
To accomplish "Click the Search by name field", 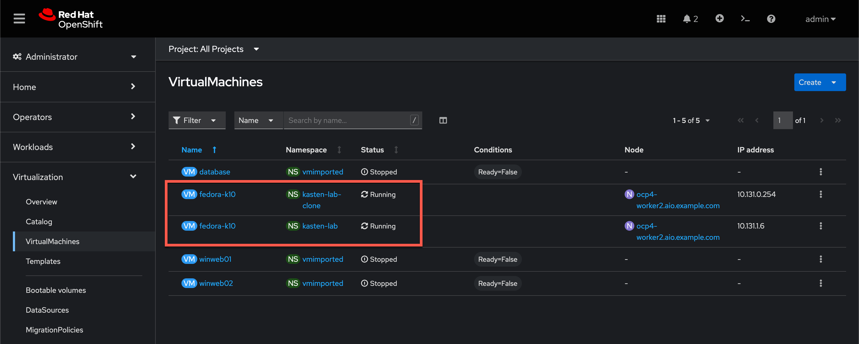I will click(353, 121).
